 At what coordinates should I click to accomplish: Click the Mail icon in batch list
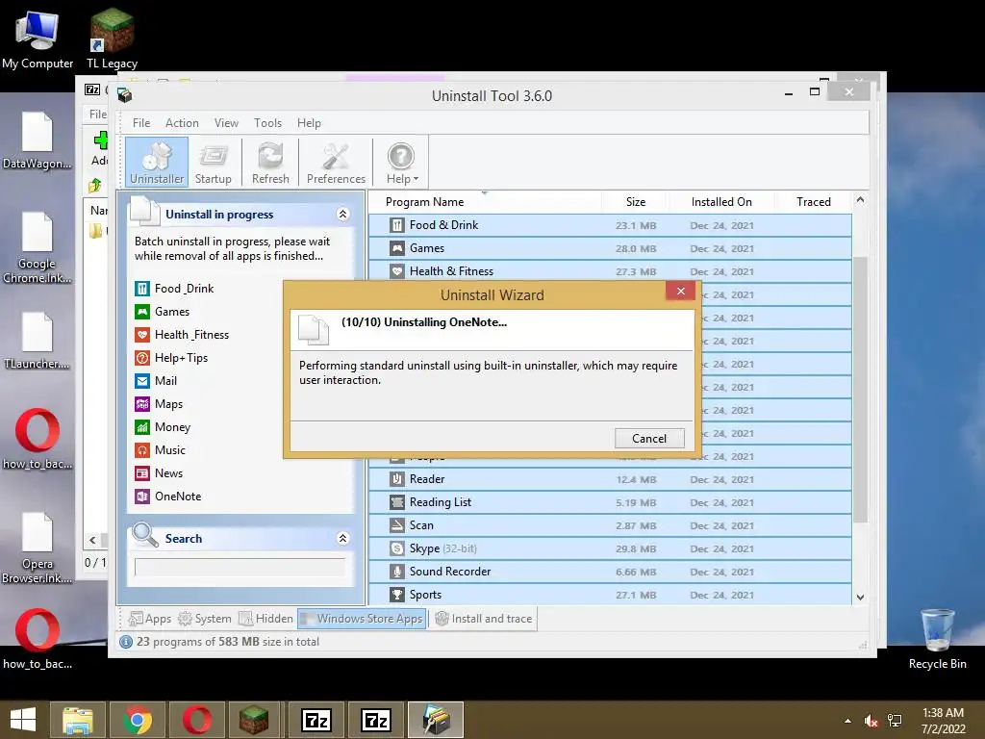pyautogui.click(x=142, y=381)
